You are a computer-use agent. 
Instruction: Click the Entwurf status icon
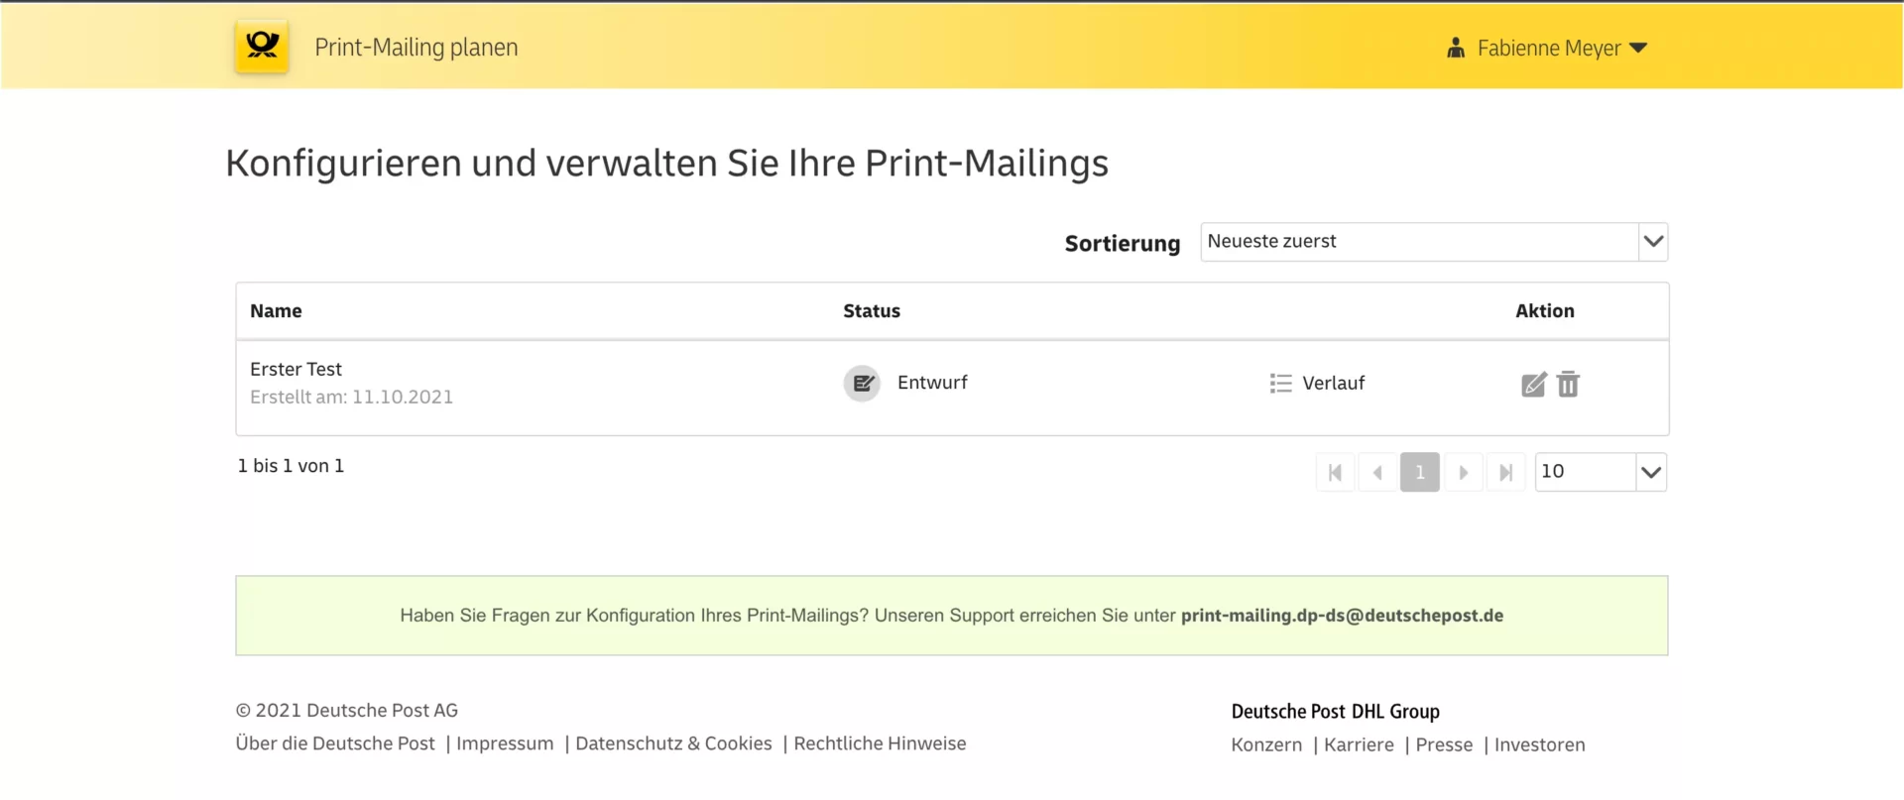[862, 383]
